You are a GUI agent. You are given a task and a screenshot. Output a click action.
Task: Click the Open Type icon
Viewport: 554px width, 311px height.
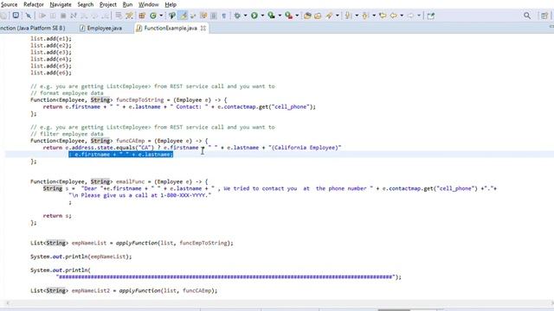172,16
